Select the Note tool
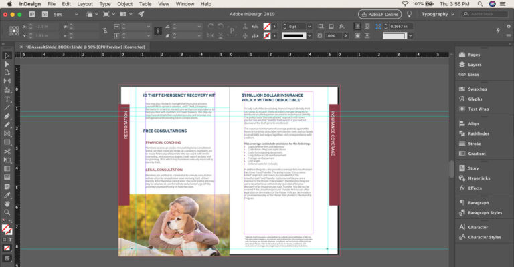This screenshot has width=514, height=267. click(7, 187)
